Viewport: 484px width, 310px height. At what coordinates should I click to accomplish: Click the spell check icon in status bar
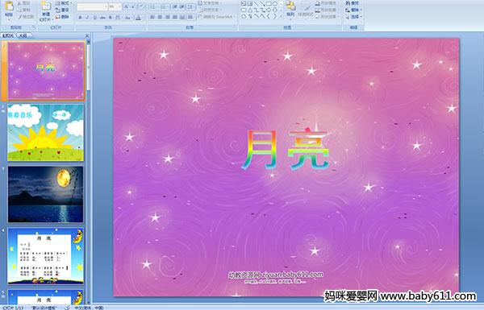click(67, 308)
